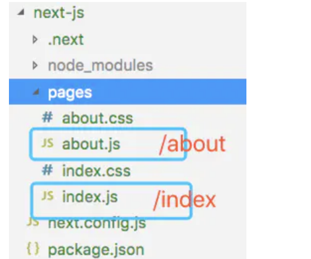
Task: Open the about.js file
Action: [91, 144]
